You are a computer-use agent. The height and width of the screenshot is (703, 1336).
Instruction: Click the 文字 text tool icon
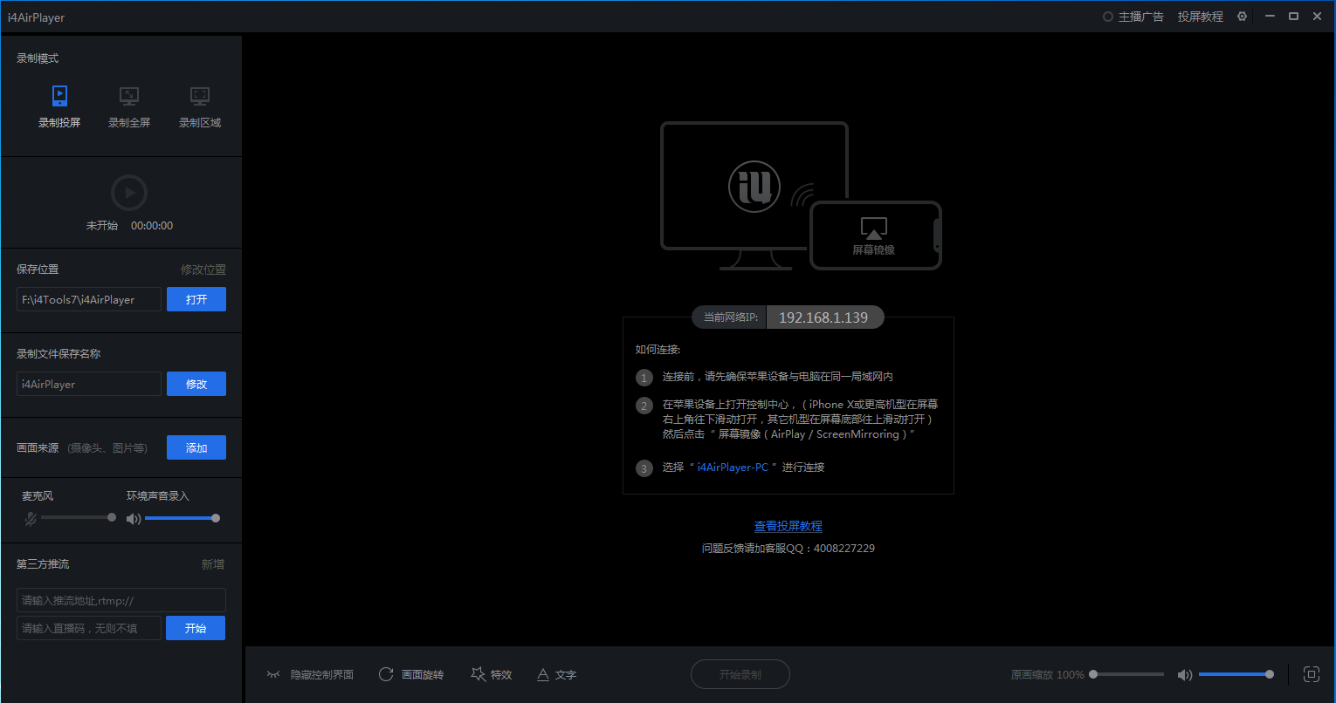pyautogui.click(x=542, y=674)
